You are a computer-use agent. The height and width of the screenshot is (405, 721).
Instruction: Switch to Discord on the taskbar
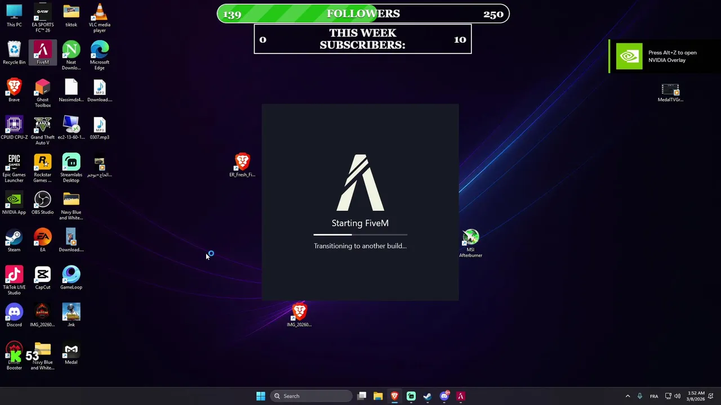tap(444, 396)
